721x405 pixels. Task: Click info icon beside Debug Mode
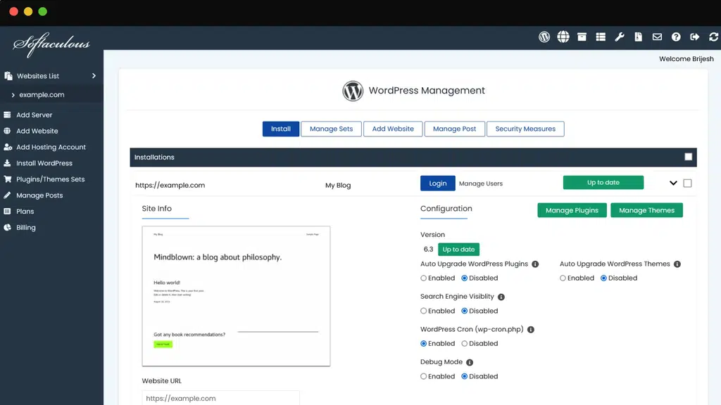pos(470,362)
